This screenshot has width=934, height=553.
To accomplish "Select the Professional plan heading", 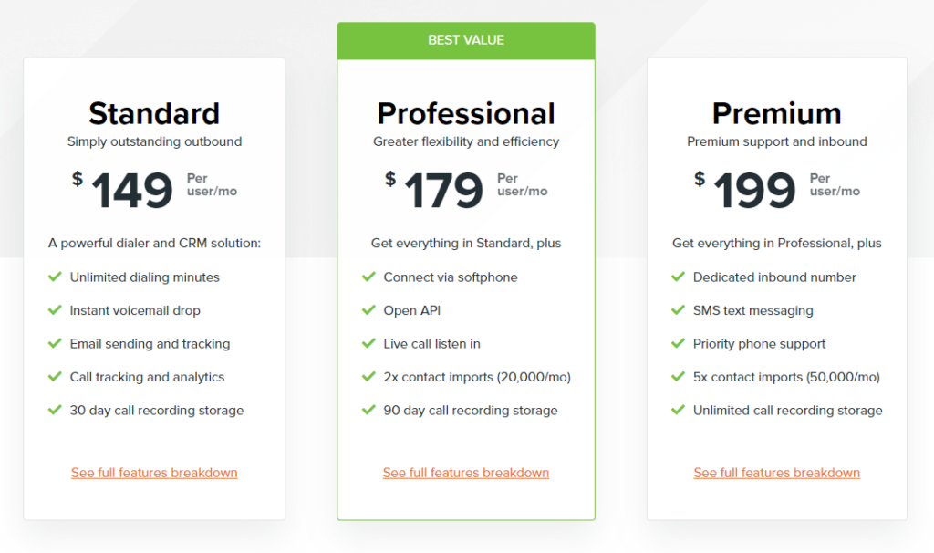I will (466, 113).
